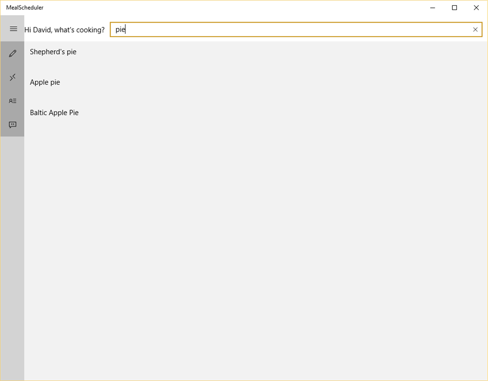Select the Shepherd's pie result

pyautogui.click(x=53, y=52)
